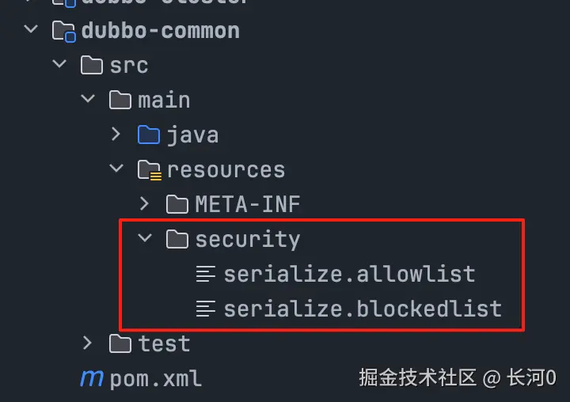Click the serialize.allowlist text file icon

click(206, 274)
